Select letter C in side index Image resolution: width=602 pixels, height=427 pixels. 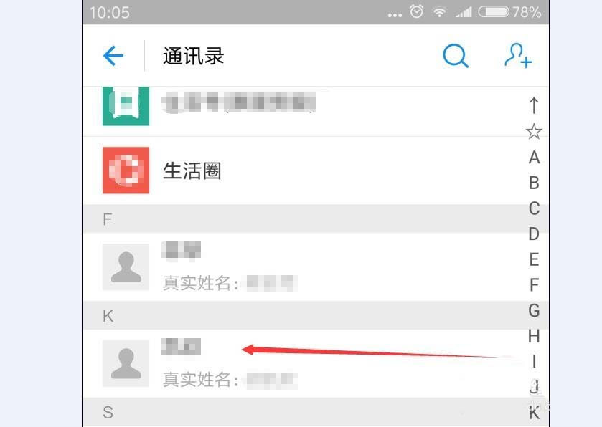pos(534,208)
